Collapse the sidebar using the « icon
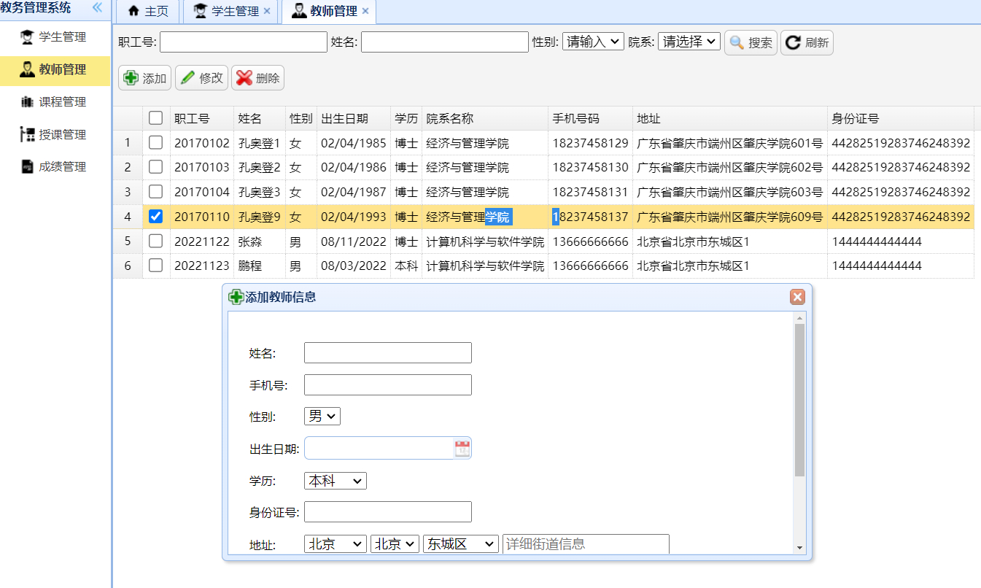 click(x=97, y=8)
